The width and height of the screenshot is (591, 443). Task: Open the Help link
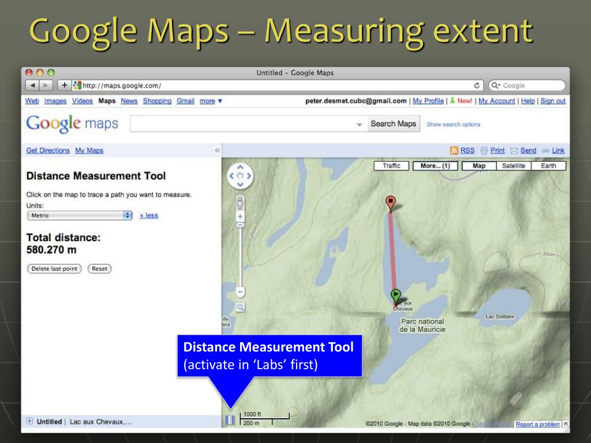[x=528, y=101]
